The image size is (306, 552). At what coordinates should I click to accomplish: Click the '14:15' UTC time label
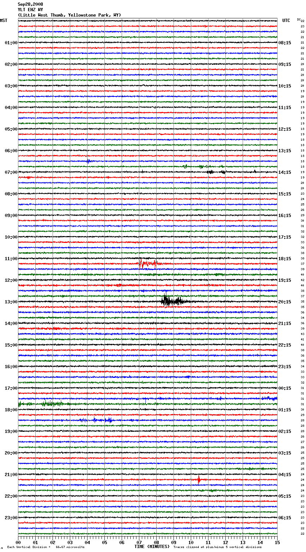click(285, 172)
